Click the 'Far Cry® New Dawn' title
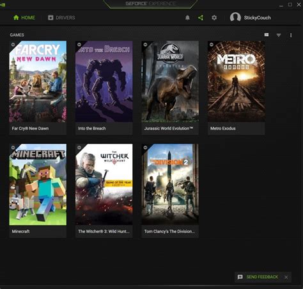This screenshot has height=289, width=303. pos(30,128)
